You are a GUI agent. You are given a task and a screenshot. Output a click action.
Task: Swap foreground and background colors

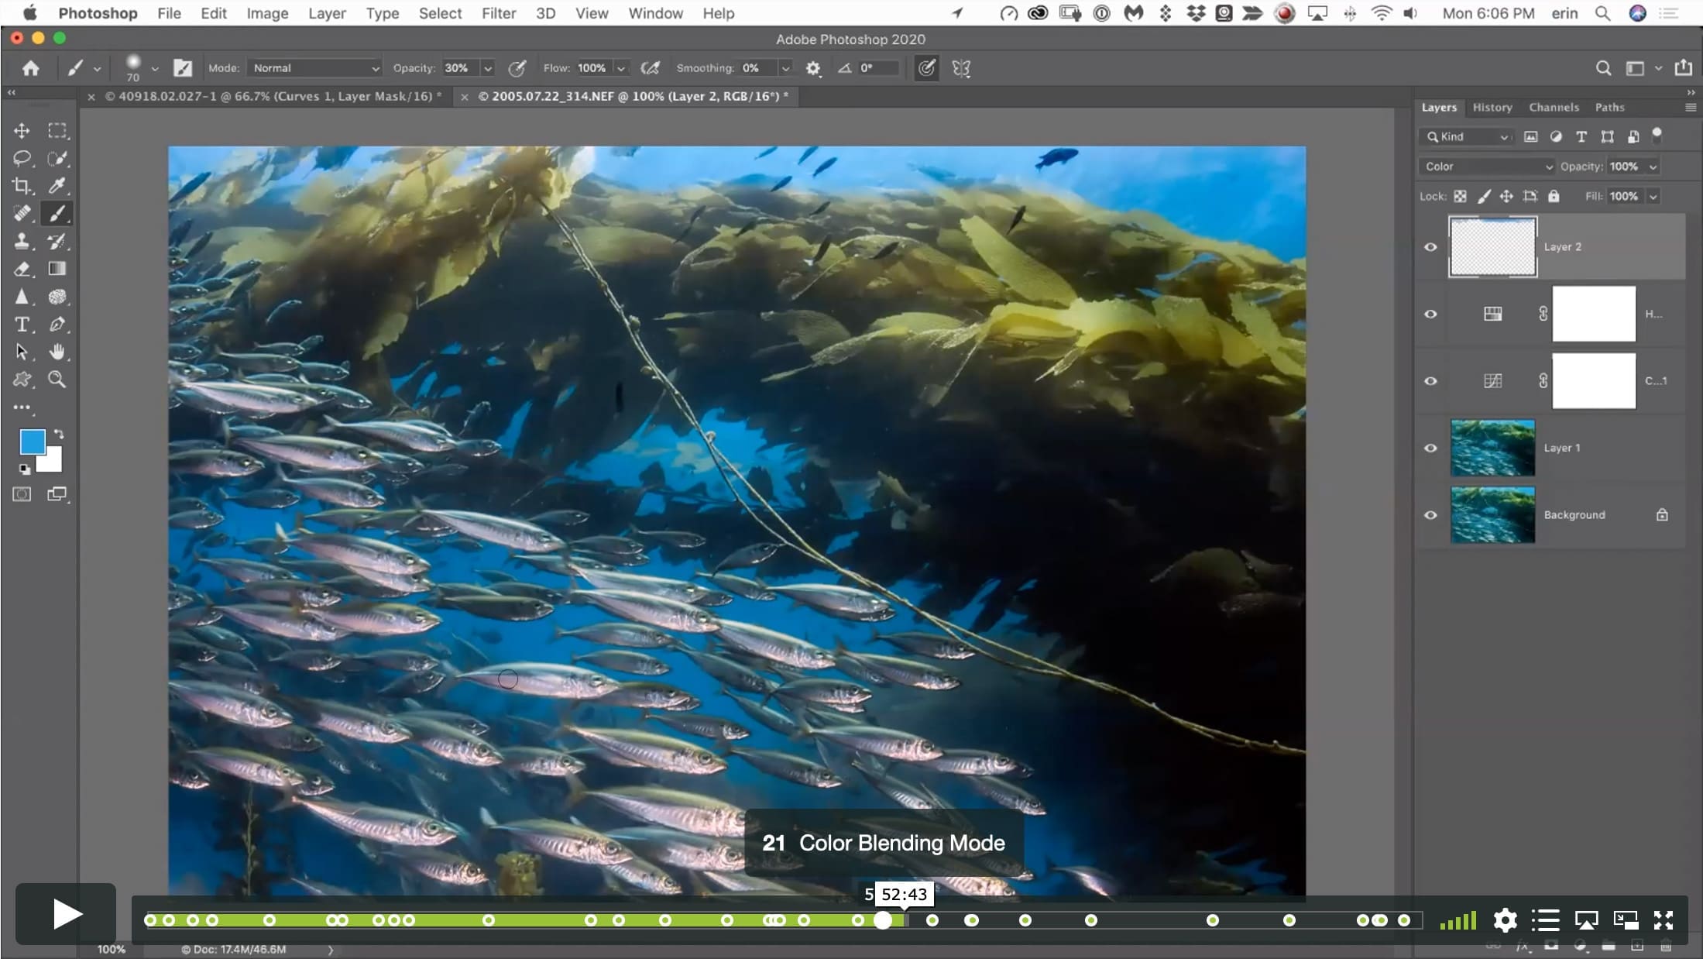click(59, 434)
